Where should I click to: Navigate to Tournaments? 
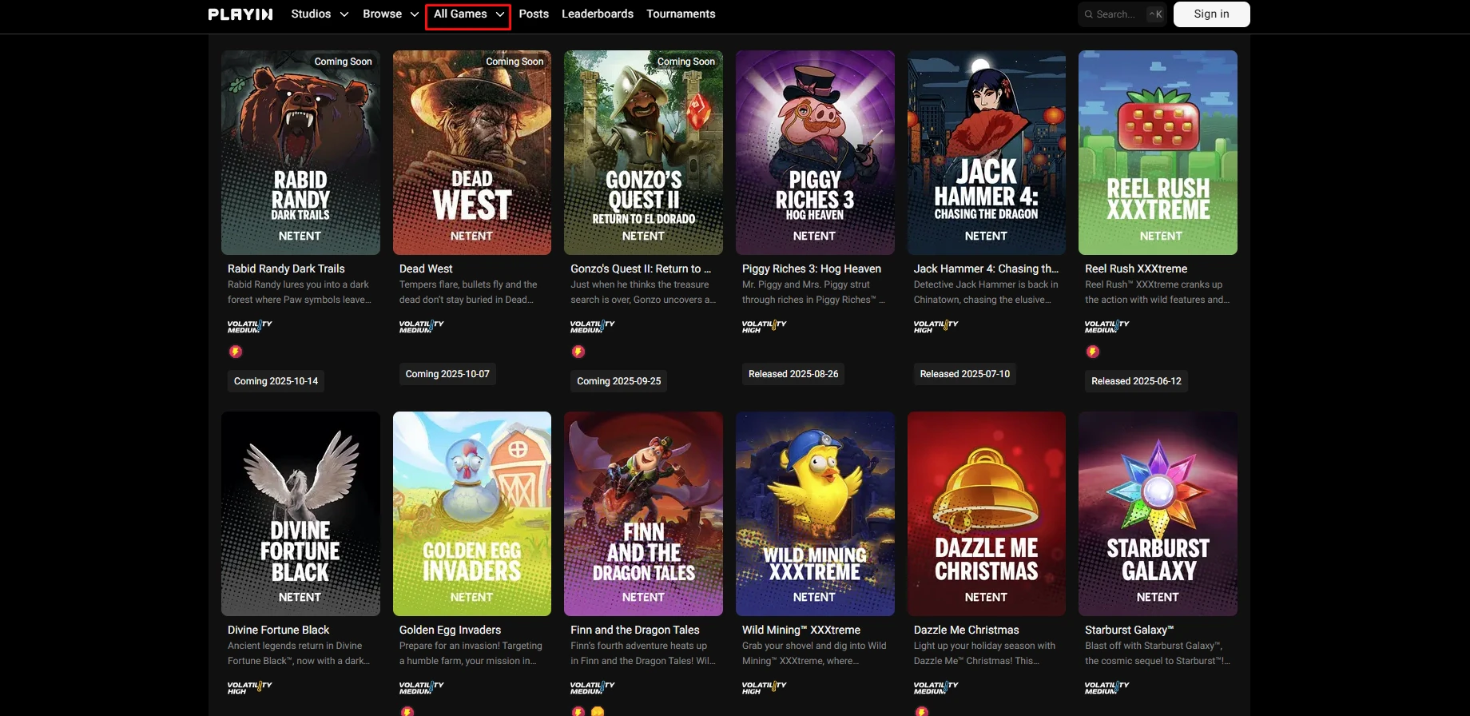tap(681, 14)
